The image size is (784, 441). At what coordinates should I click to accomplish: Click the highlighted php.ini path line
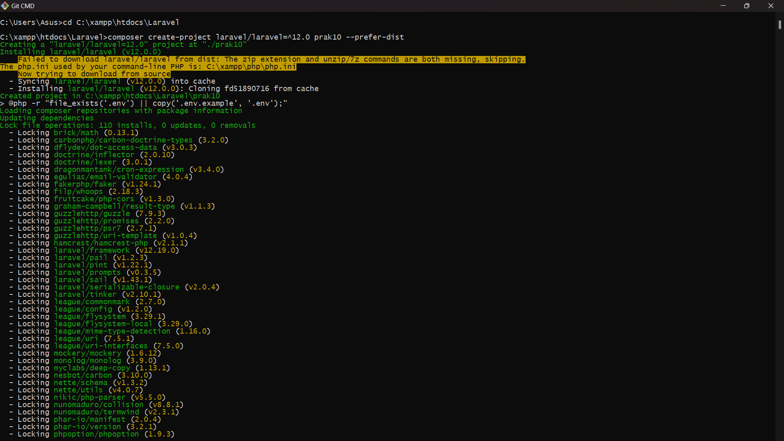[x=148, y=67]
